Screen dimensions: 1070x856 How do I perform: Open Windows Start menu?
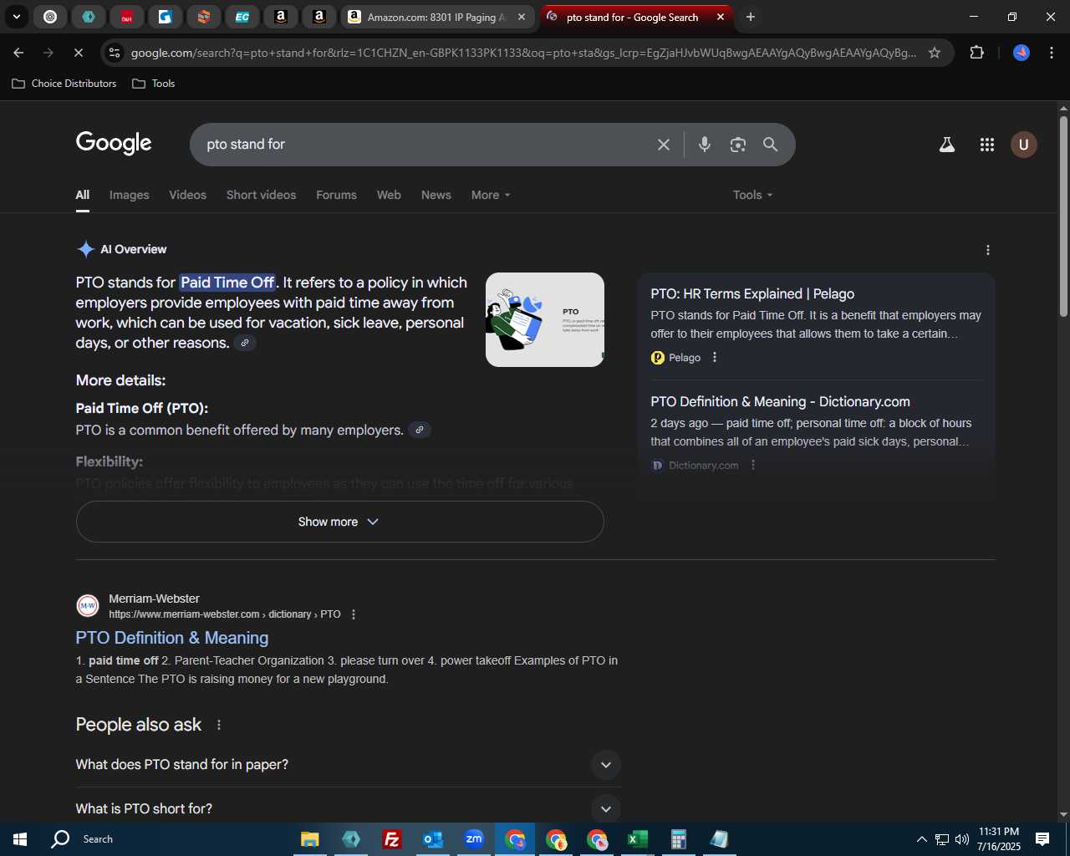[20, 839]
